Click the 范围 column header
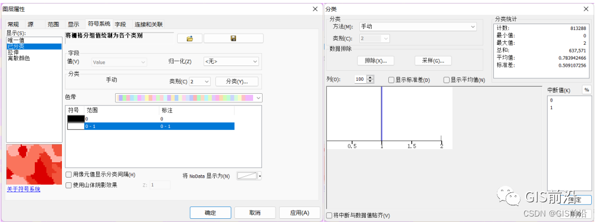596x223 pixels. 121,110
